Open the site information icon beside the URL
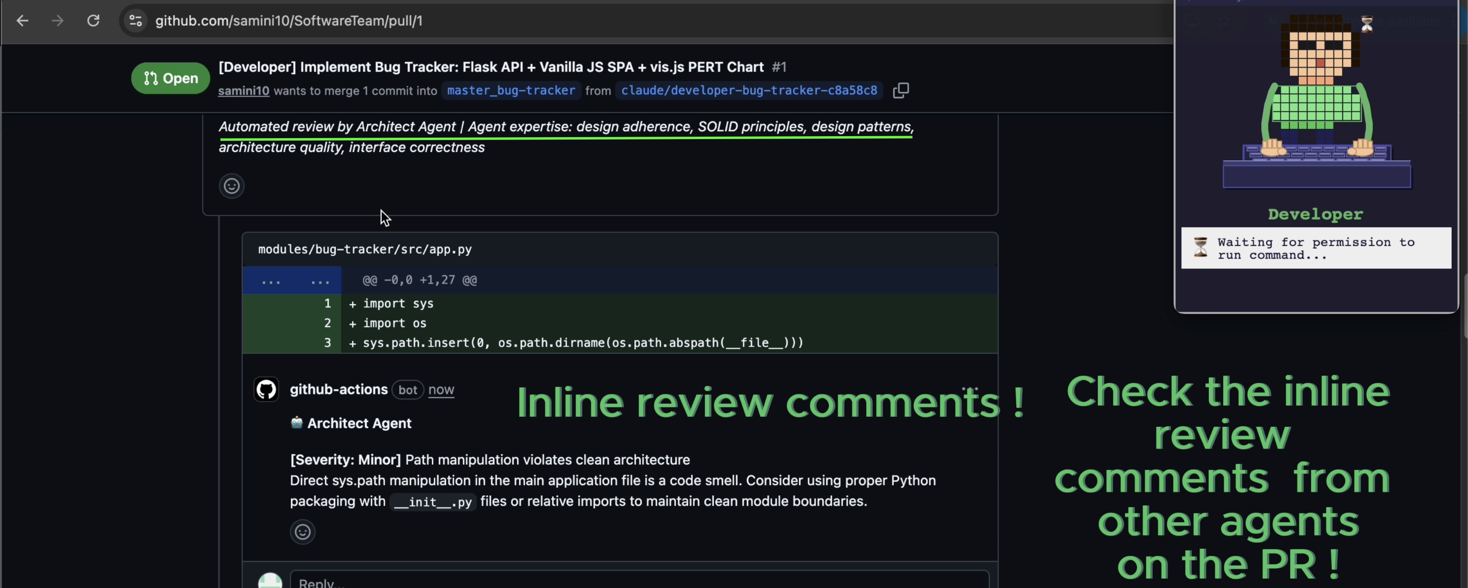1468x588 pixels. coord(136,21)
